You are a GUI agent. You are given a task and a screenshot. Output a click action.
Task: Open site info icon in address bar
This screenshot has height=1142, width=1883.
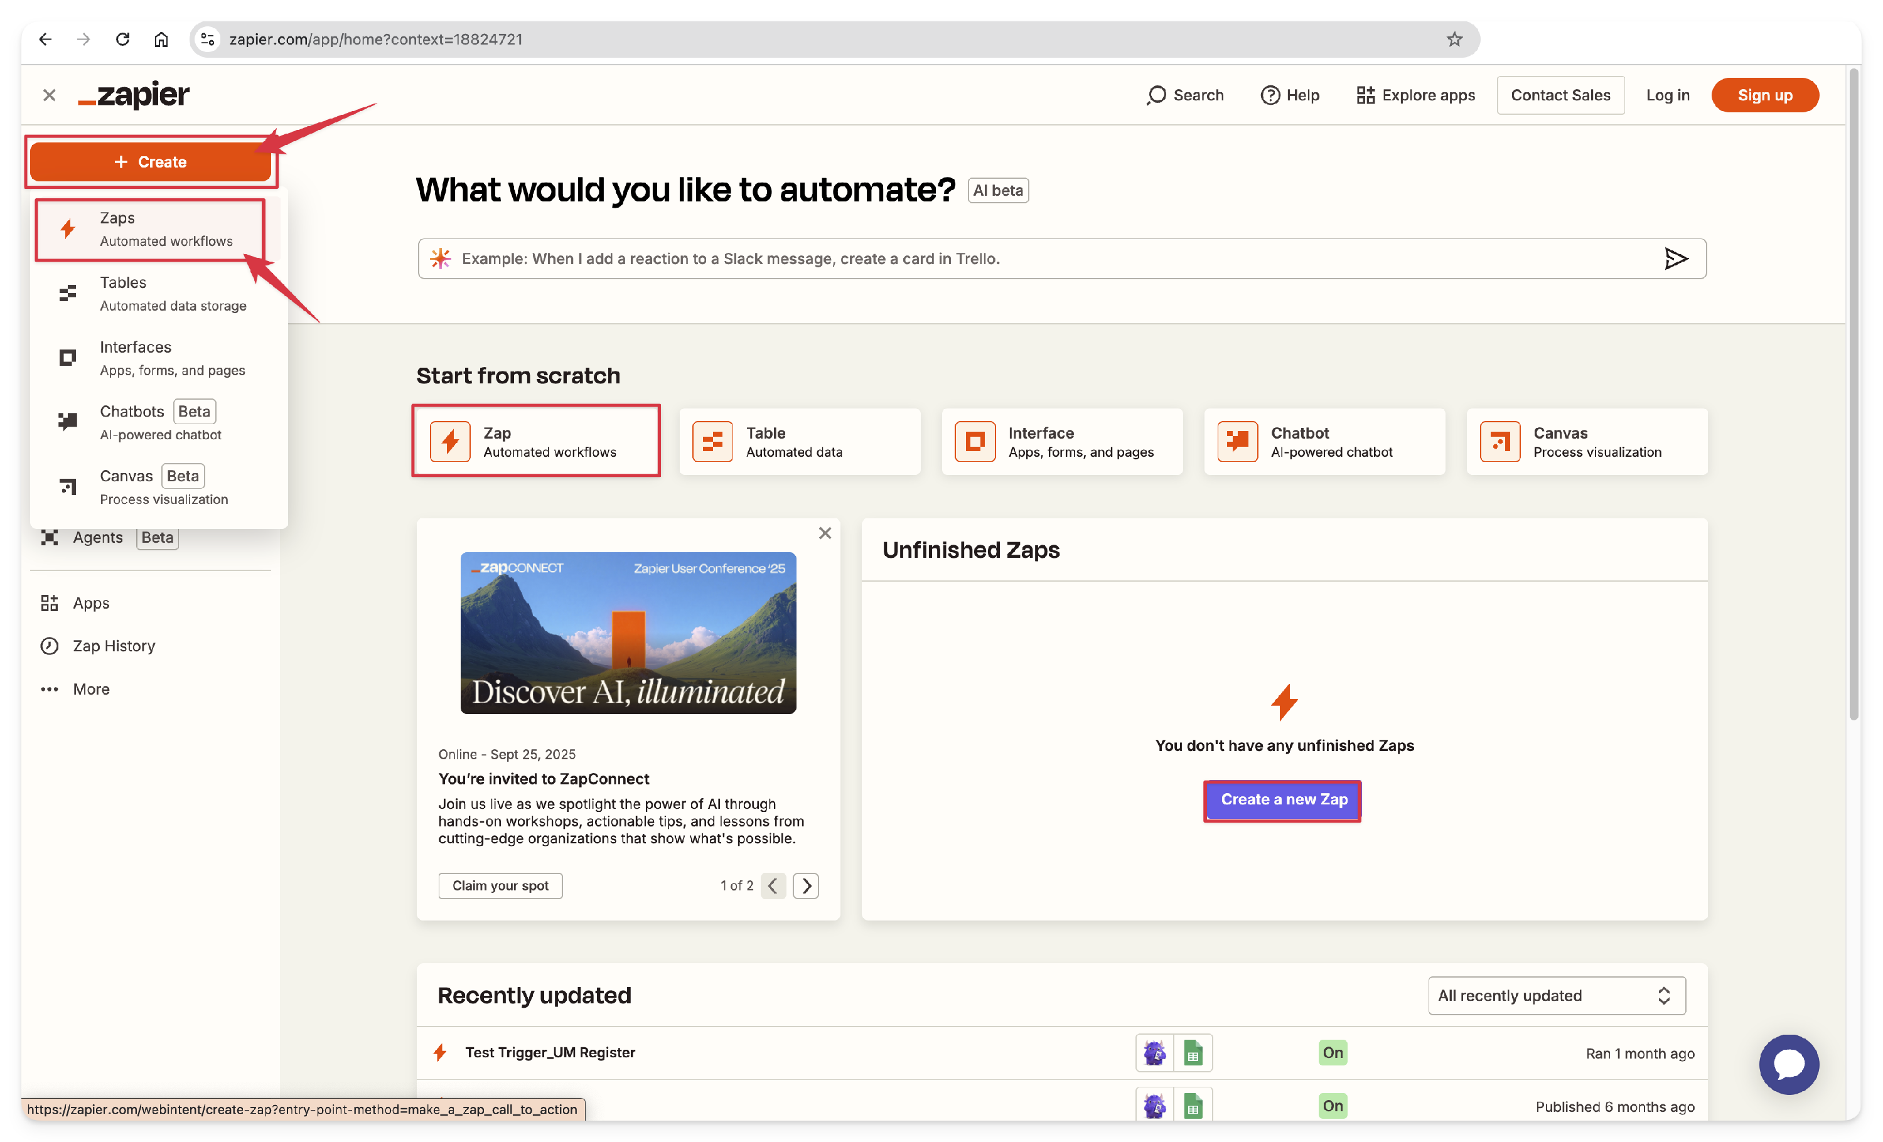207,39
